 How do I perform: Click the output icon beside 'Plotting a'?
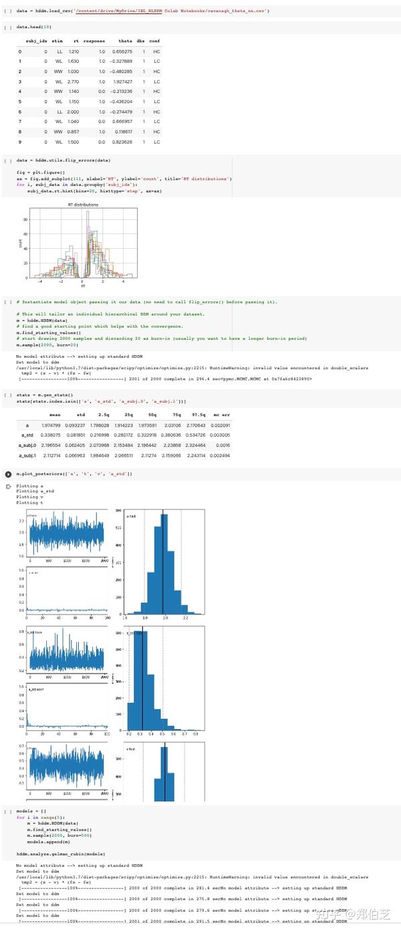click(7, 486)
